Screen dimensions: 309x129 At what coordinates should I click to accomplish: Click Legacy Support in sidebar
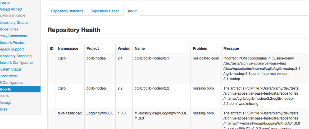12,49
